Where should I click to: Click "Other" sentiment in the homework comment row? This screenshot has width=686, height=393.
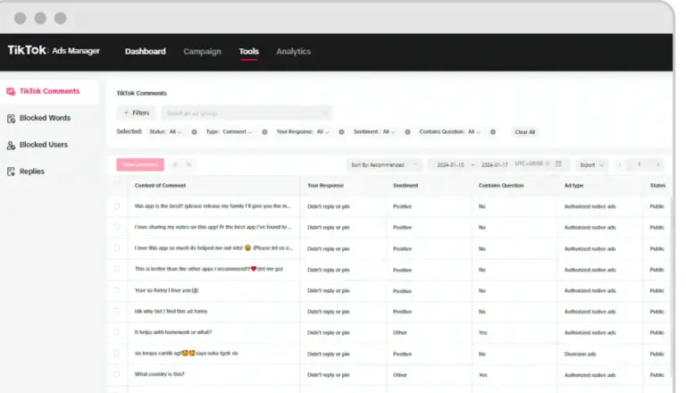click(400, 332)
